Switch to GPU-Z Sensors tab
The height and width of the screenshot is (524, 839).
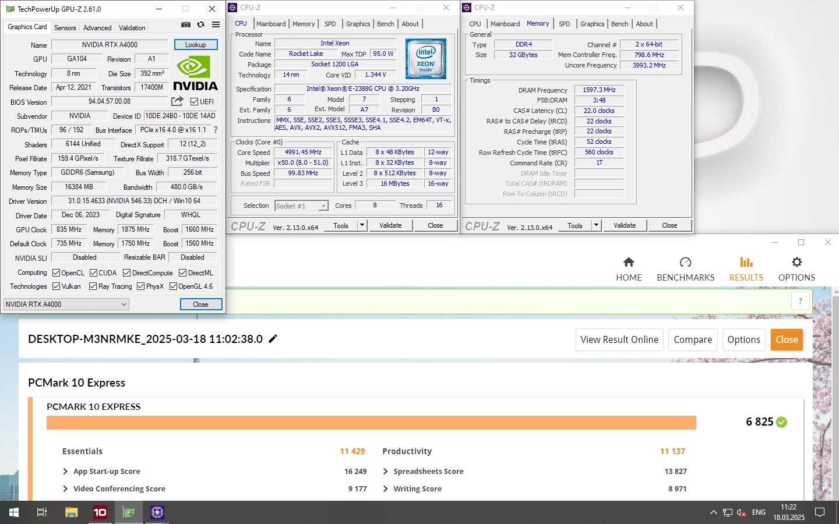(x=65, y=27)
